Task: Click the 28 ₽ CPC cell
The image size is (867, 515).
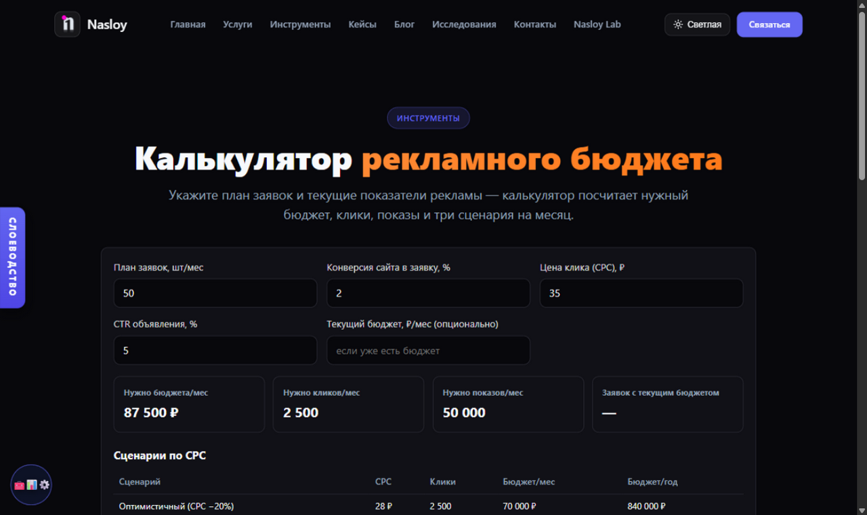Action: 383,506
